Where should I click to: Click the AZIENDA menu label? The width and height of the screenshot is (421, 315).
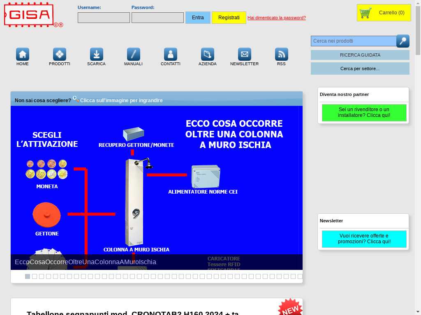(x=208, y=64)
